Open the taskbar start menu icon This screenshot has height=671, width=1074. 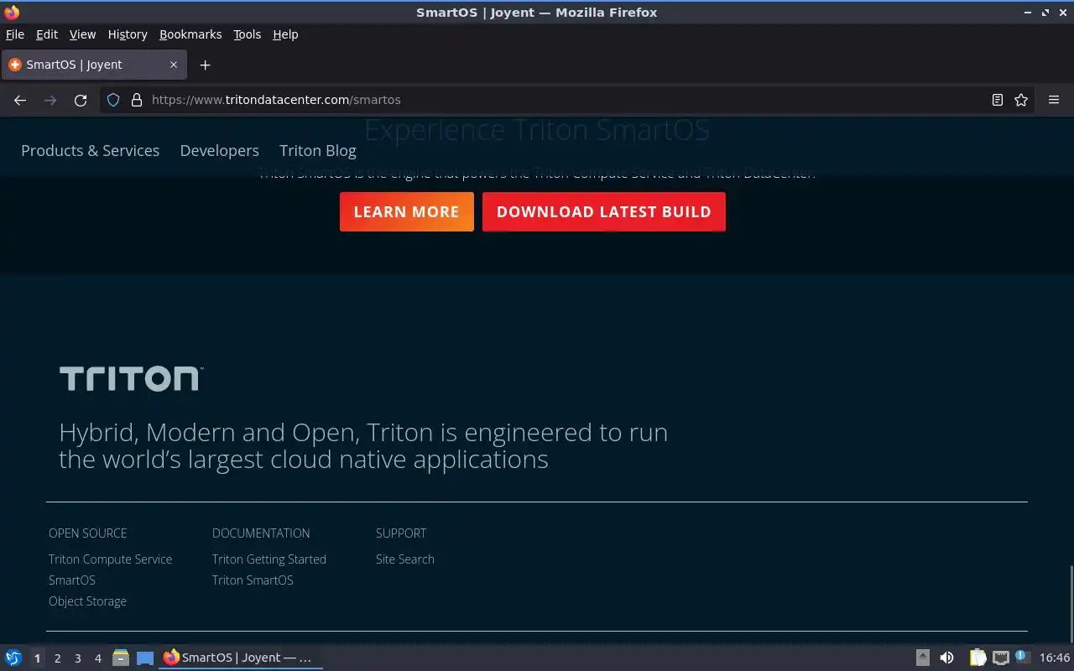pos(13,658)
